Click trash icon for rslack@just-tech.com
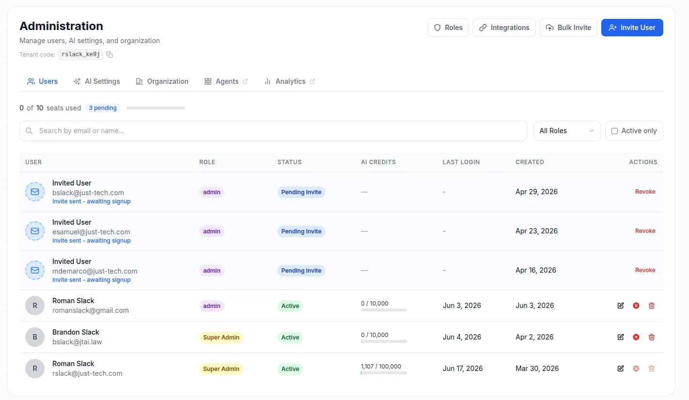689x400 pixels. point(652,369)
